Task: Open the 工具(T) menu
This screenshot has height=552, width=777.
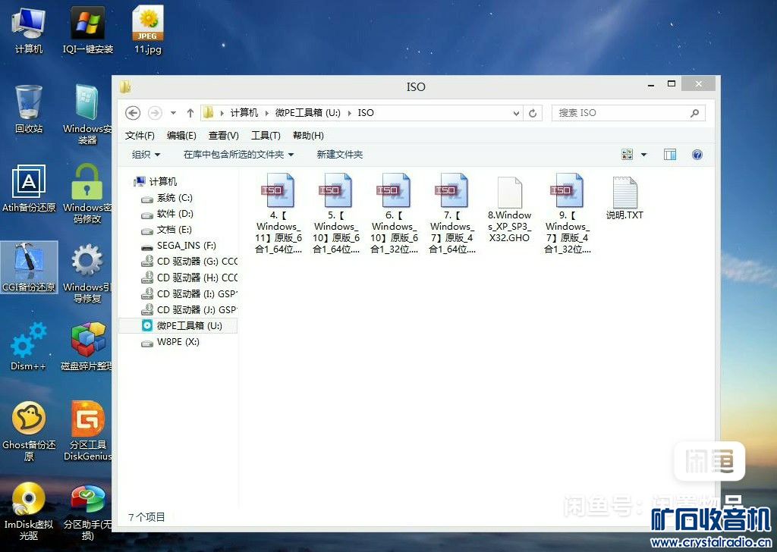Action: point(266,135)
